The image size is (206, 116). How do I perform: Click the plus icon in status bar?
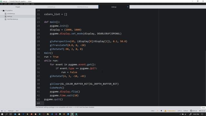pos(2,111)
